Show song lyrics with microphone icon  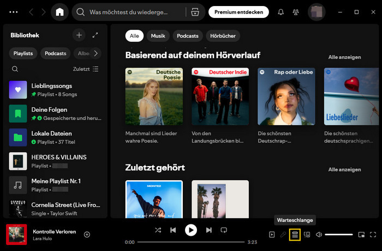click(x=283, y=235)
